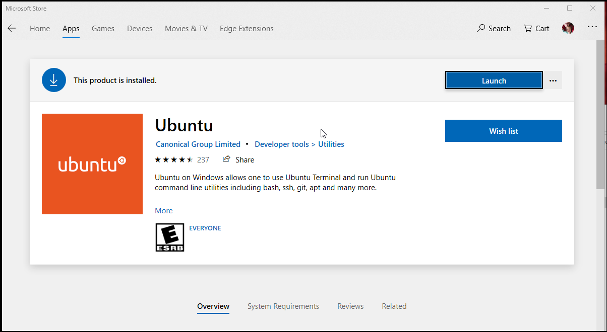Expand description with More link
This screenshot has width=607, height=332.
164,211
